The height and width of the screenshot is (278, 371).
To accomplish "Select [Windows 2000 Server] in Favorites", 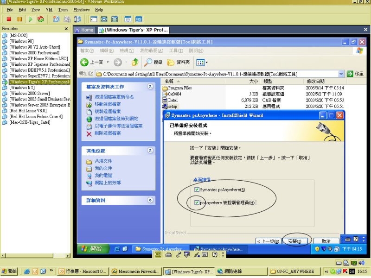I will (x=30, y=93).
